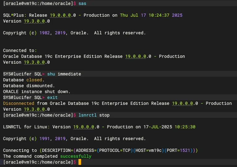Click the "ORACLE instance shut down." line
237x167 pixels.
point(37,92)
